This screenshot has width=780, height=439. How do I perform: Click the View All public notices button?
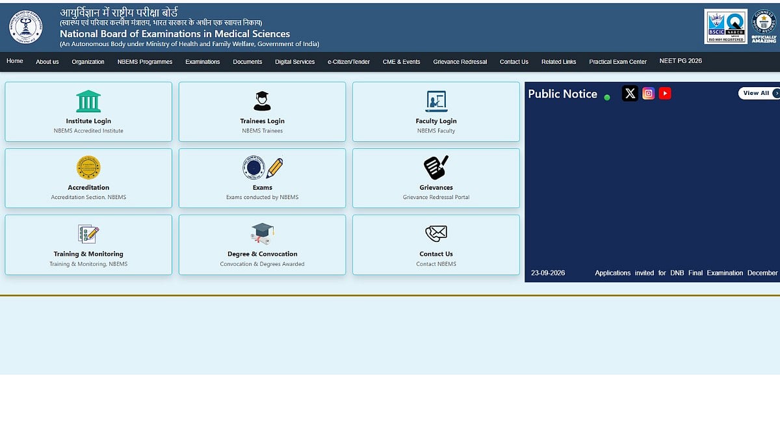(759, 93)
